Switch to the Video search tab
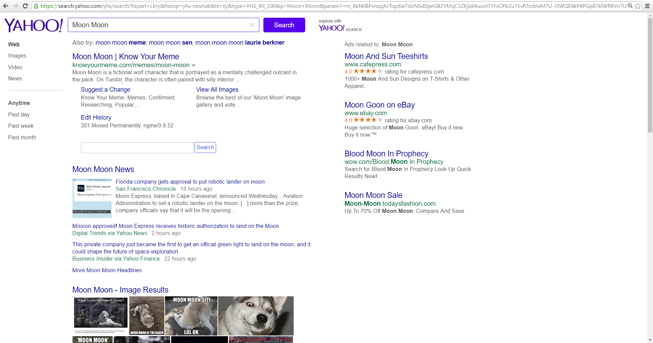653x343 pixels. [15, 67]
